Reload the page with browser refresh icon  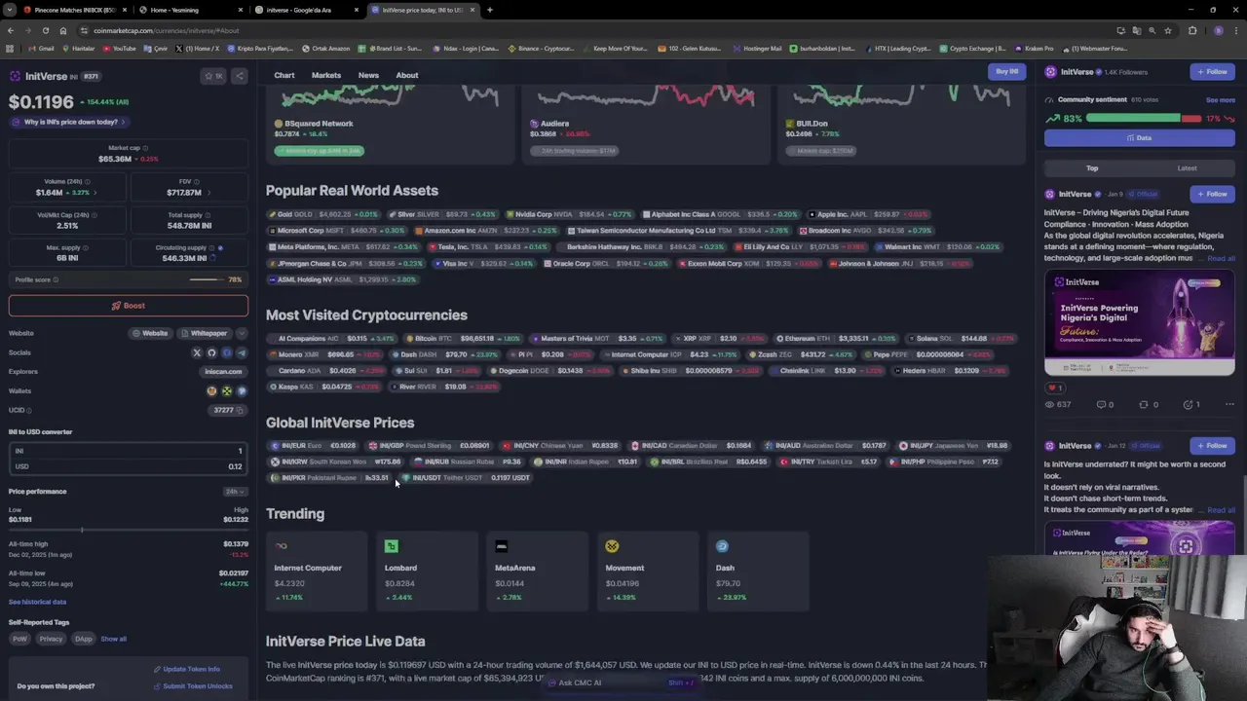pos(46,30)
